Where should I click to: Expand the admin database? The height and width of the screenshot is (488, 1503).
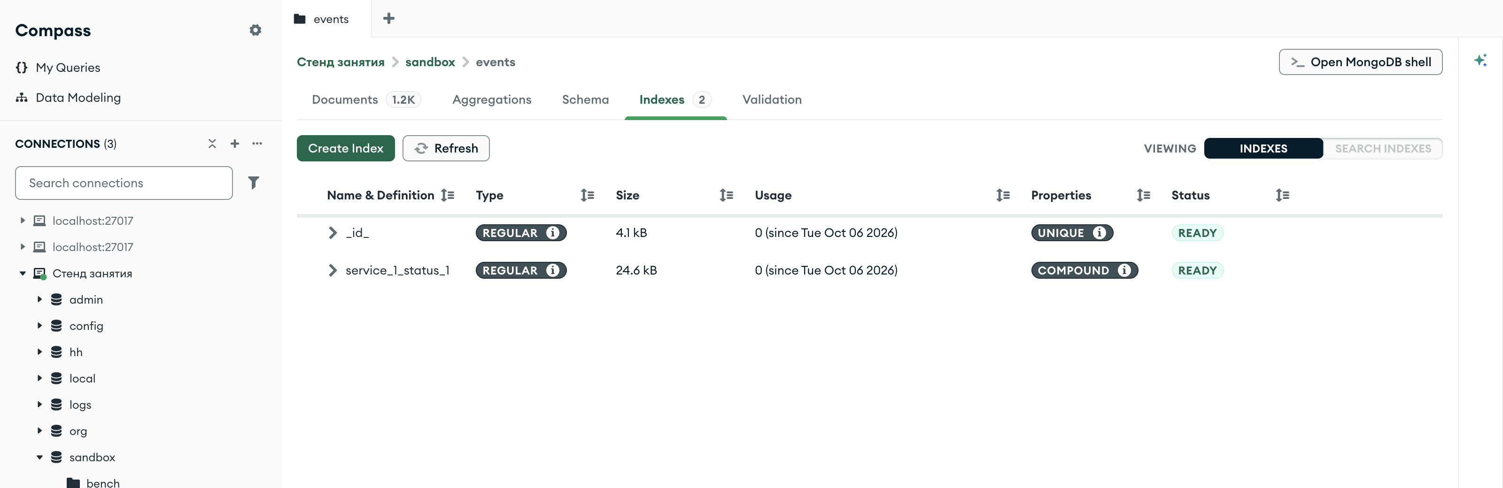(x=39, y=300)
